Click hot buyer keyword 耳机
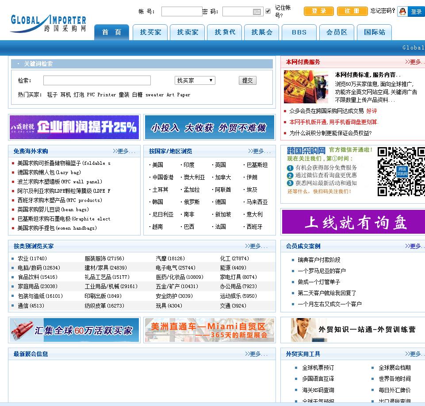 (65, 95)
